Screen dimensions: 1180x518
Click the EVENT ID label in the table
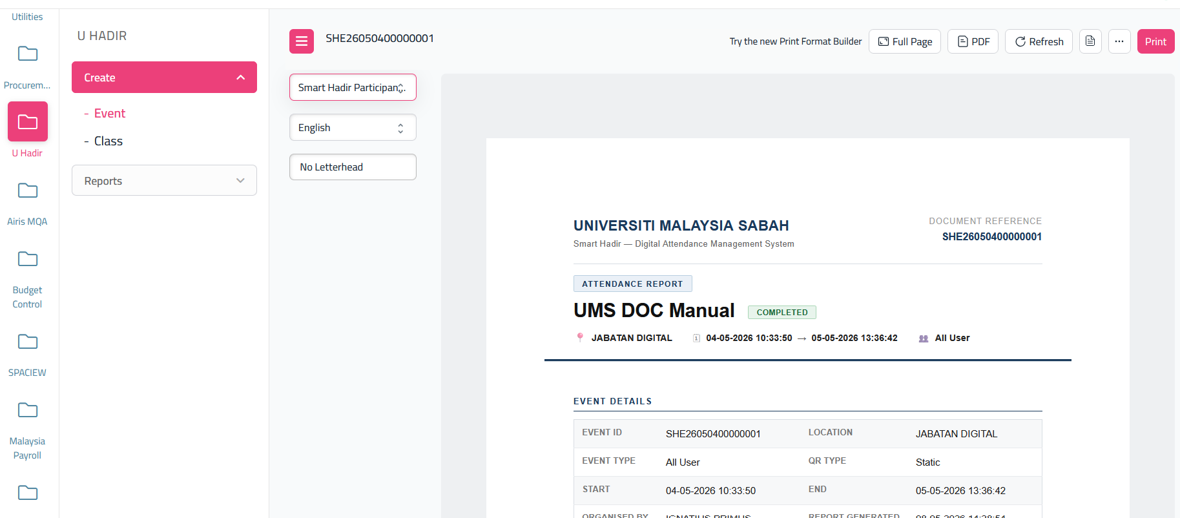[x=602, y=433]
